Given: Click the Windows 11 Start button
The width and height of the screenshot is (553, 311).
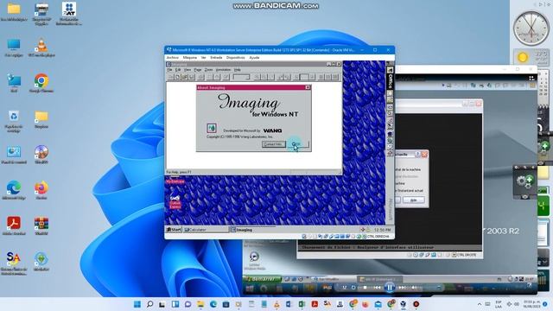Looking at the screenshot, I should (x=137, y=304).
